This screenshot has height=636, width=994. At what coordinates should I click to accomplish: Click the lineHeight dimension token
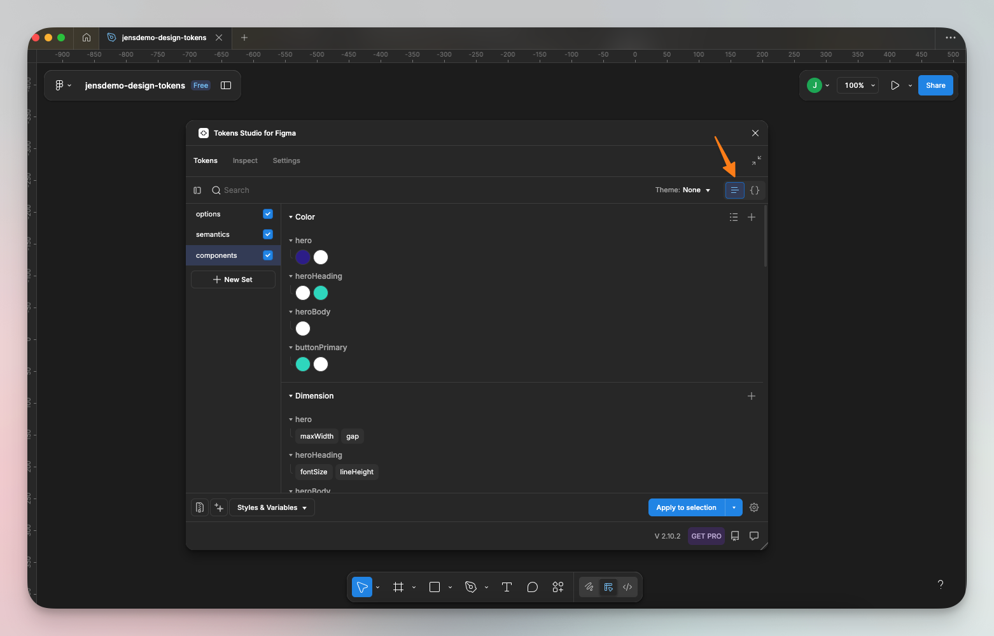coord(356,472)
